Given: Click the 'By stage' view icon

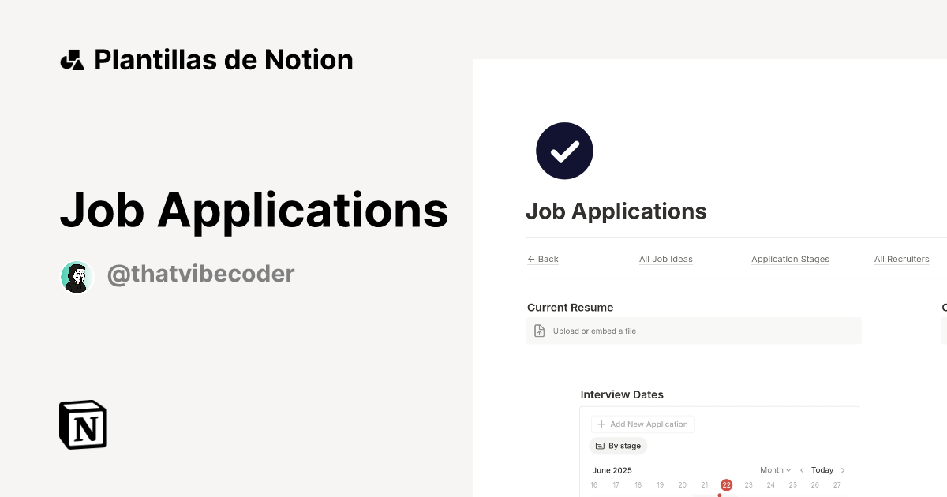Looking at the screenshot, I should point(601,446).
